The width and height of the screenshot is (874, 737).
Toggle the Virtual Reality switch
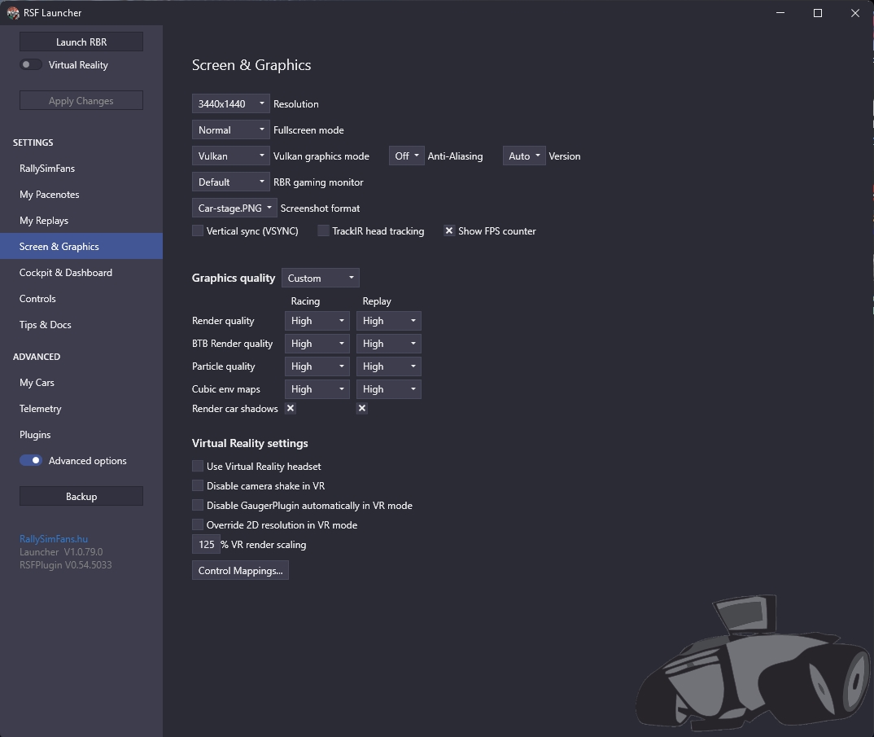pos(31,65)
